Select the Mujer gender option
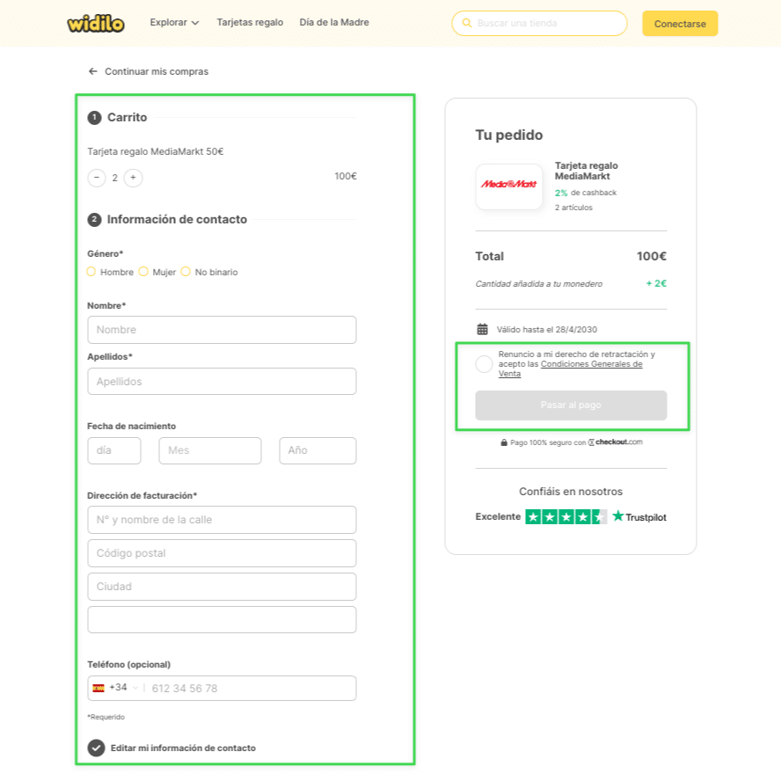The width and height of the screenshot is (781, 774). click(143, 272)
